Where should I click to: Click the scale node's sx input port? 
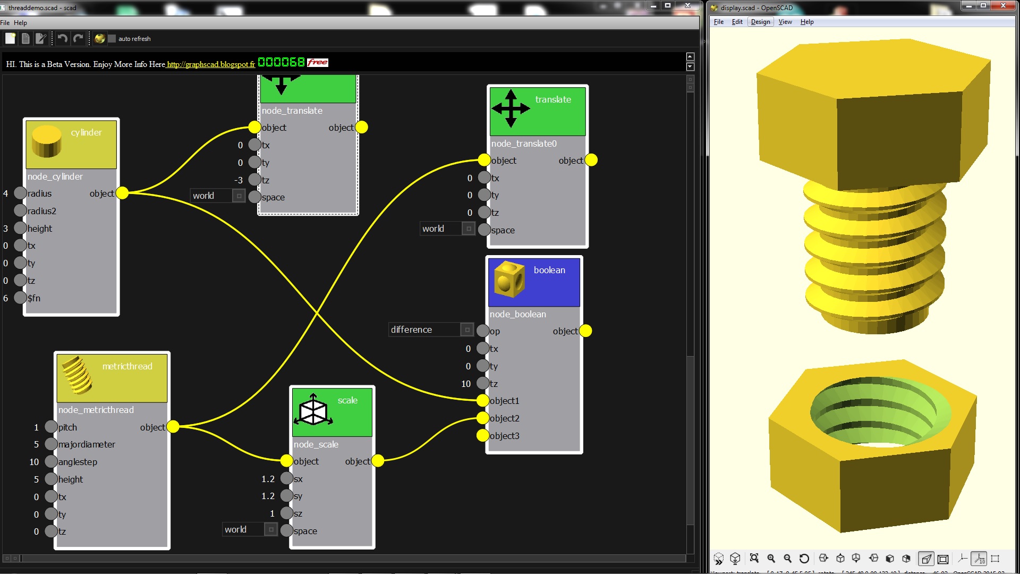click(287, 478)
